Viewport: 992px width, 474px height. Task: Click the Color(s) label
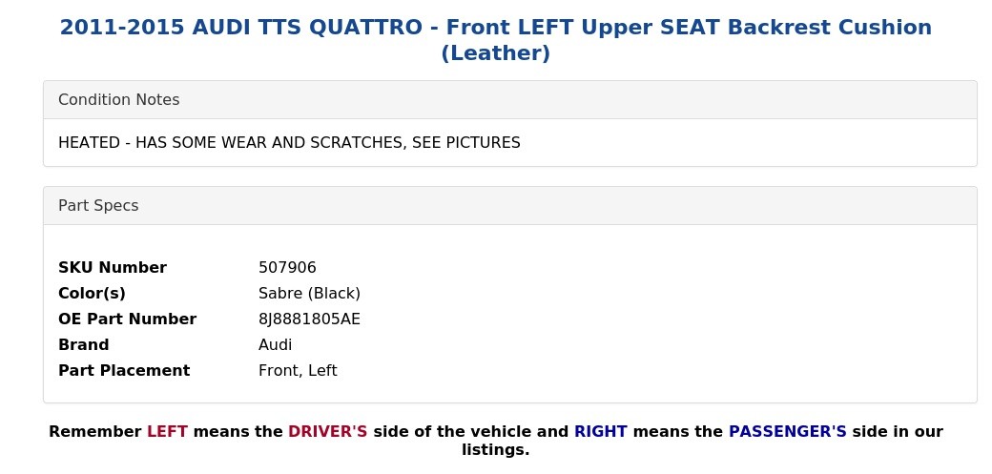coord(92,294)
